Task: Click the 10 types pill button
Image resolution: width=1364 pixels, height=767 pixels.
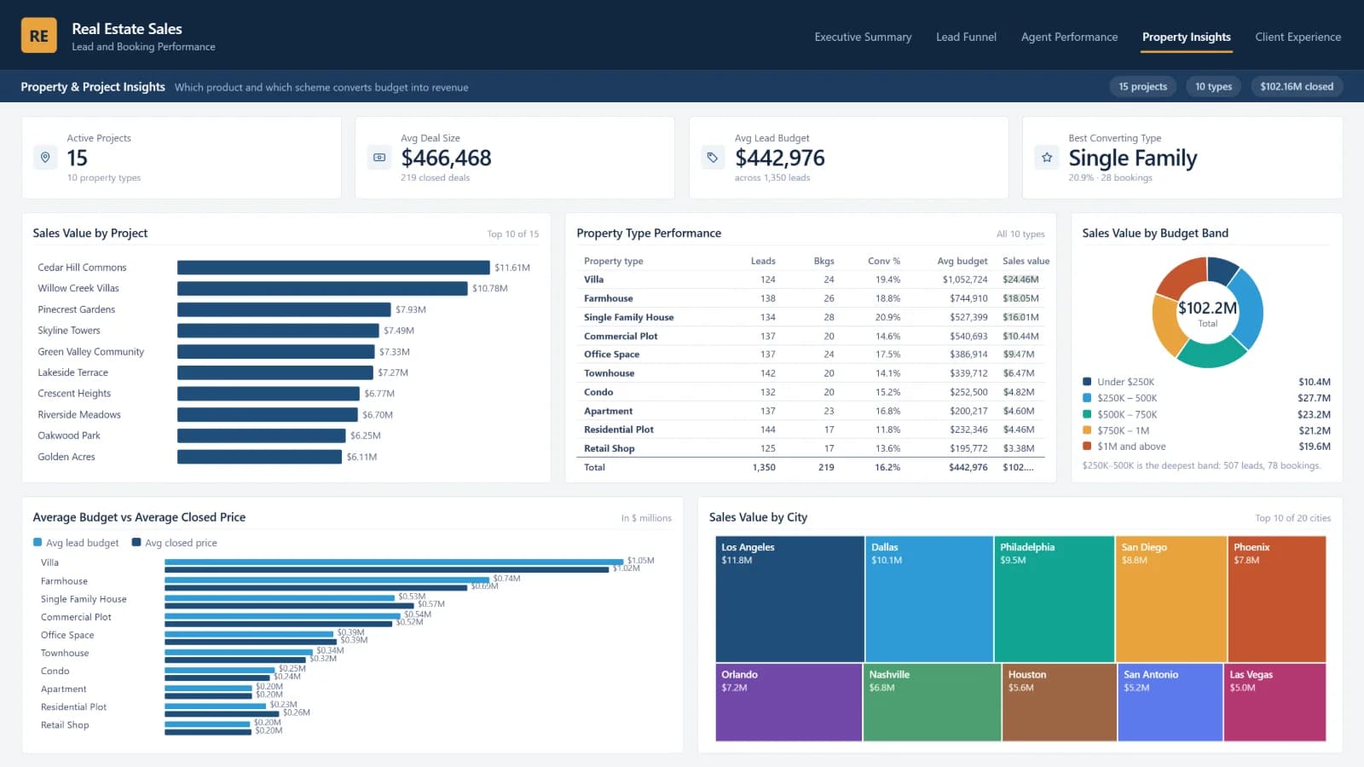Action: [1213, 86]
